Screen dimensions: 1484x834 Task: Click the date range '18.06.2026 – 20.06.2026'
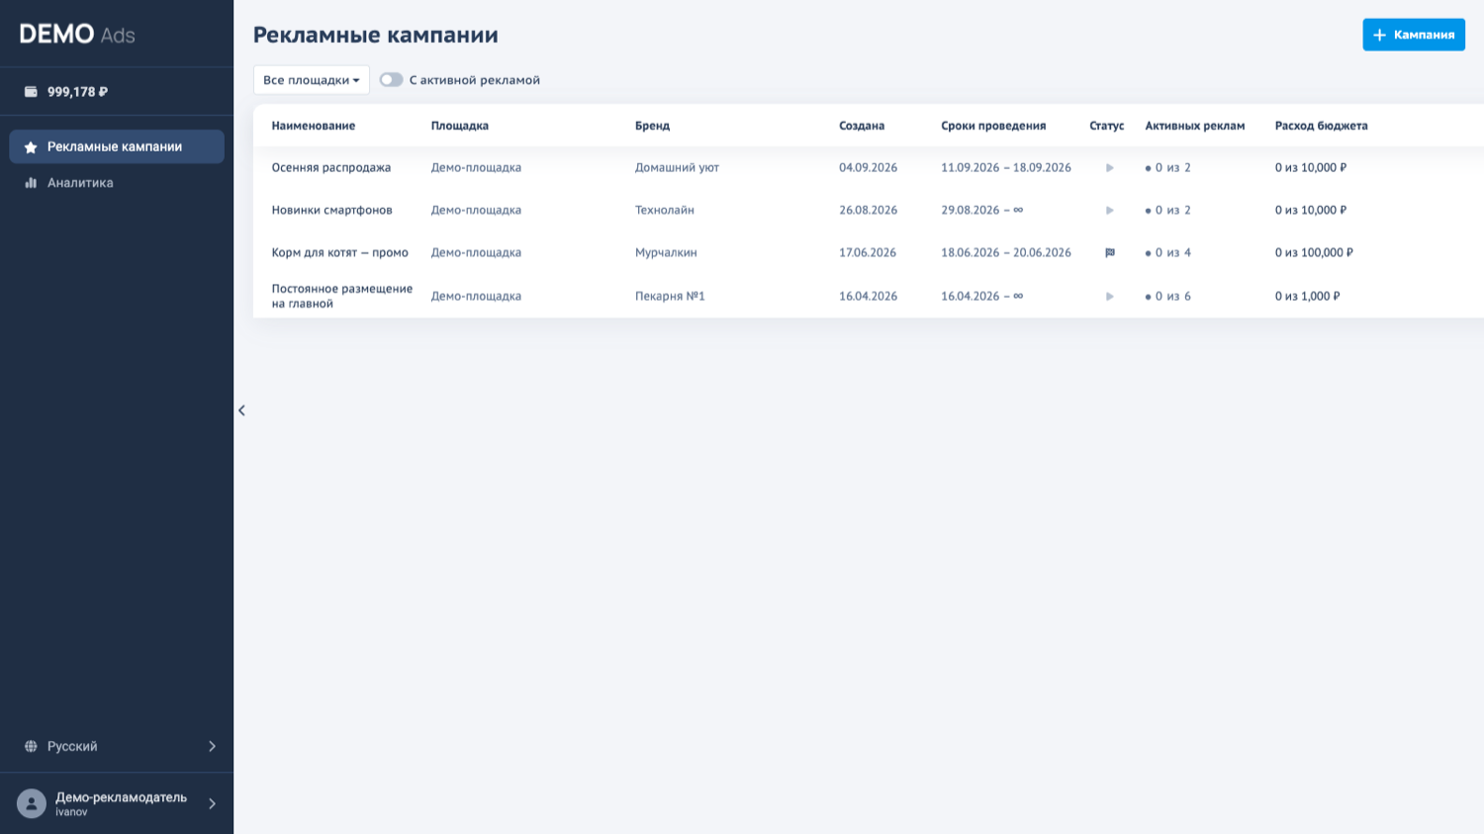click(x=1006, y=253)
